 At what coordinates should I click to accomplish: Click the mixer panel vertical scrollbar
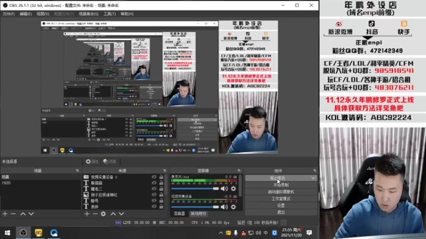(240, 185)
